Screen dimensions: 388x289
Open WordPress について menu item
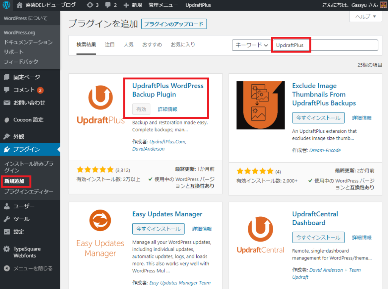coord(25,18)
